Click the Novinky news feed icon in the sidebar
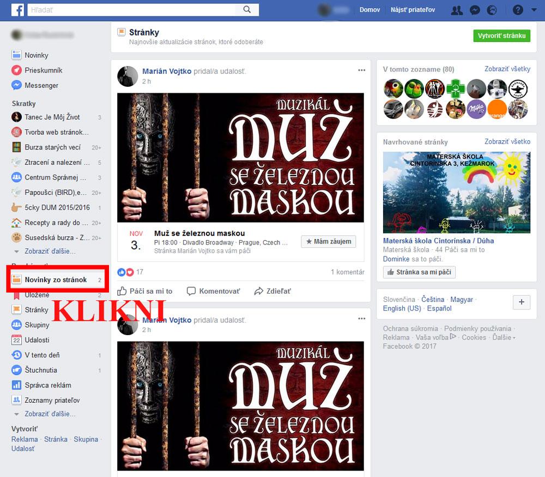 16,55
